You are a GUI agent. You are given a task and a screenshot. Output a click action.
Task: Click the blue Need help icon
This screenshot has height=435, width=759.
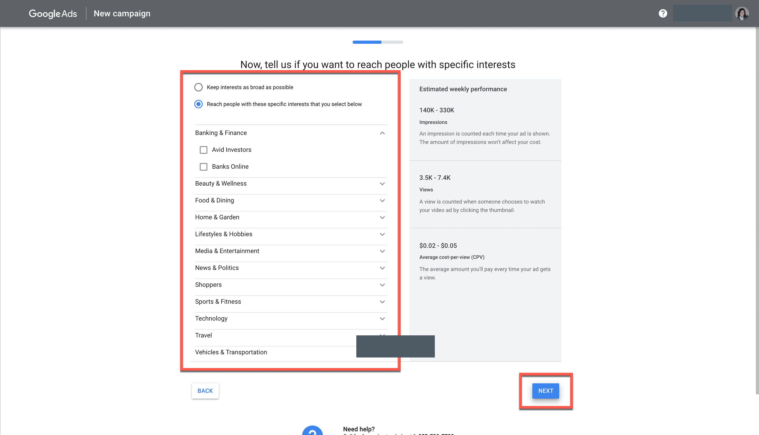pyautogui.click(x=312, y=431)
